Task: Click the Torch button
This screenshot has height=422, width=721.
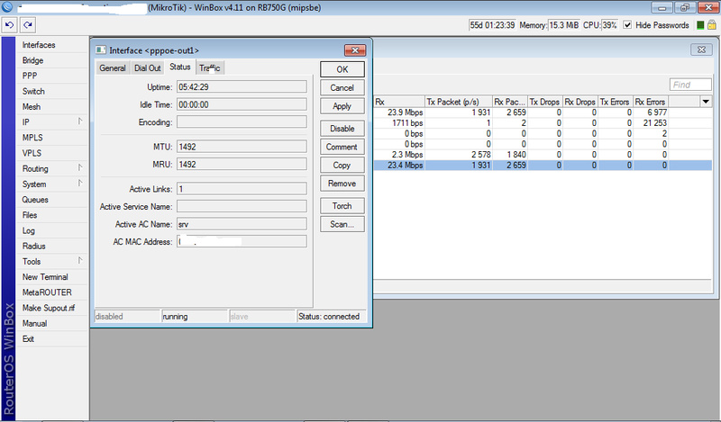Action: 342,206
